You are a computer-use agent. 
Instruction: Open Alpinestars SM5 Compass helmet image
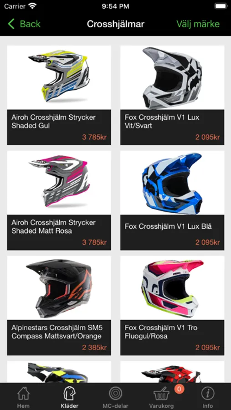point(59,287)
